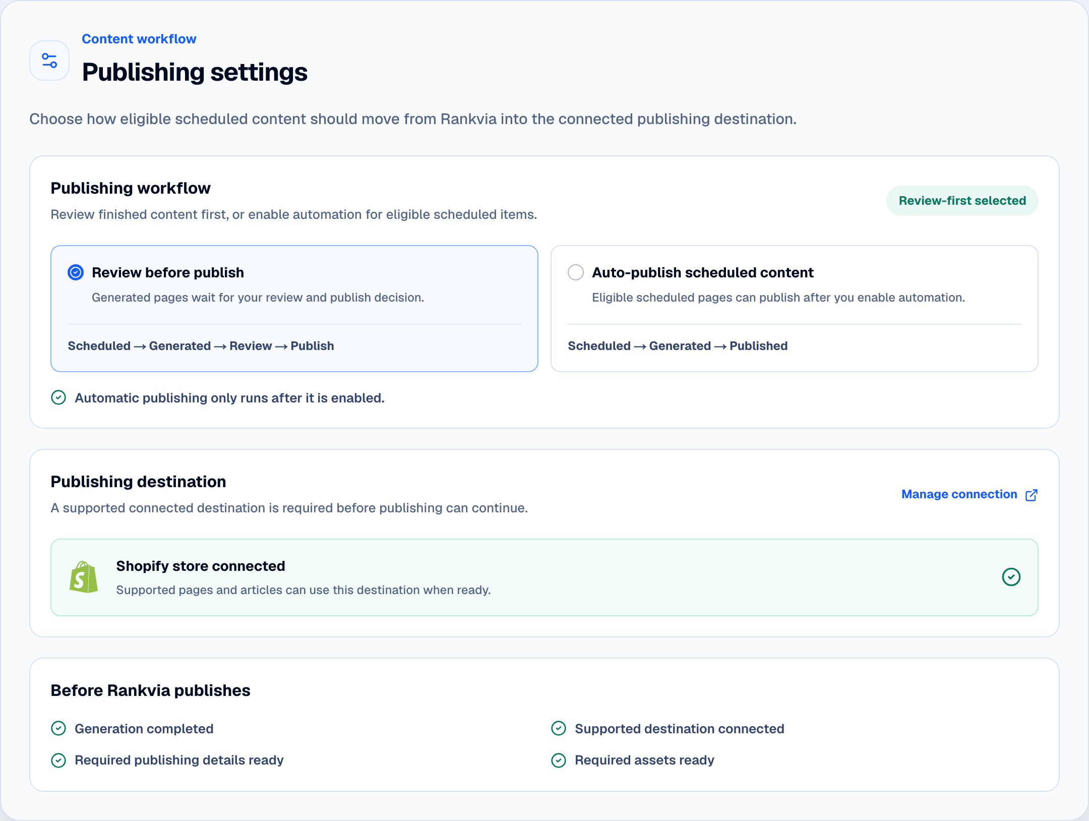
Task: Click the Review-first selected badge
Action: click(x=962, y=201)
